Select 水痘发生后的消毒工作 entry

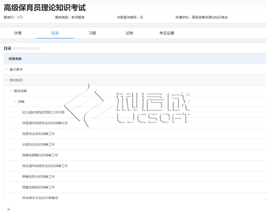pos(38,144)
